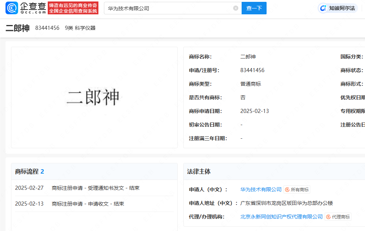Select the 法律主体 section header
The image size is (365, 231).
coord(199,171)
